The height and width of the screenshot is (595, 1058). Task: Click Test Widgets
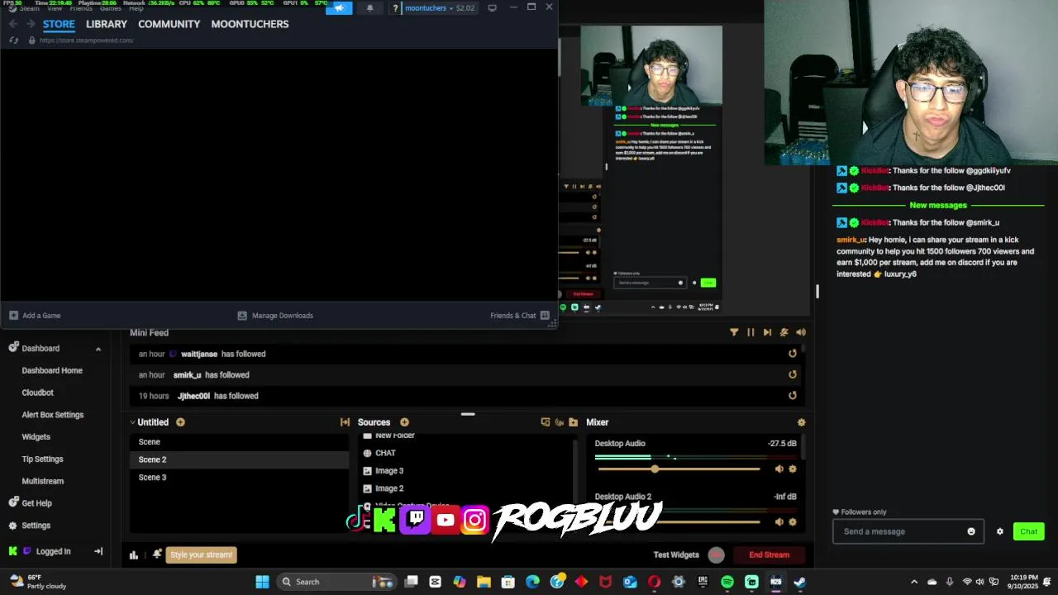pos(676,555)
